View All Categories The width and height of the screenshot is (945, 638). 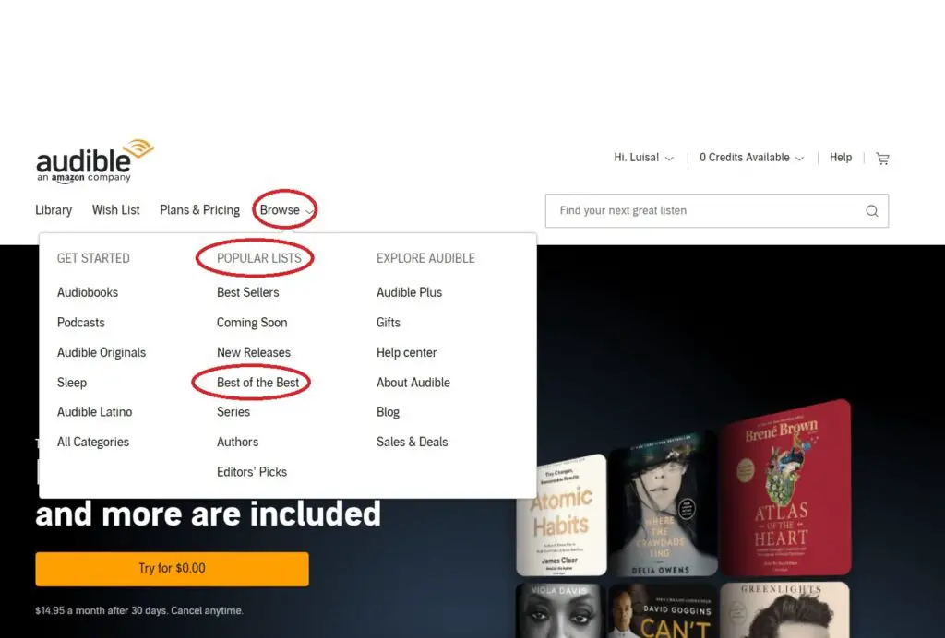[x=93, y=443]
